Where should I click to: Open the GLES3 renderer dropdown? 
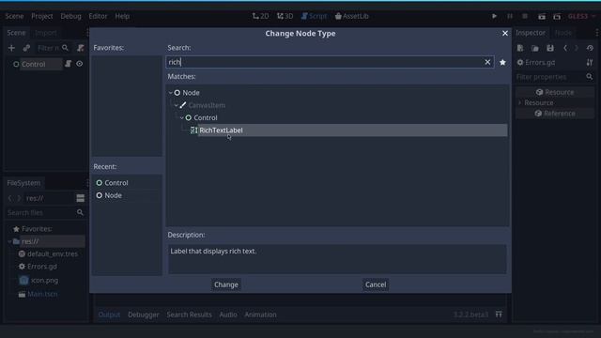(x=582, y=16)
